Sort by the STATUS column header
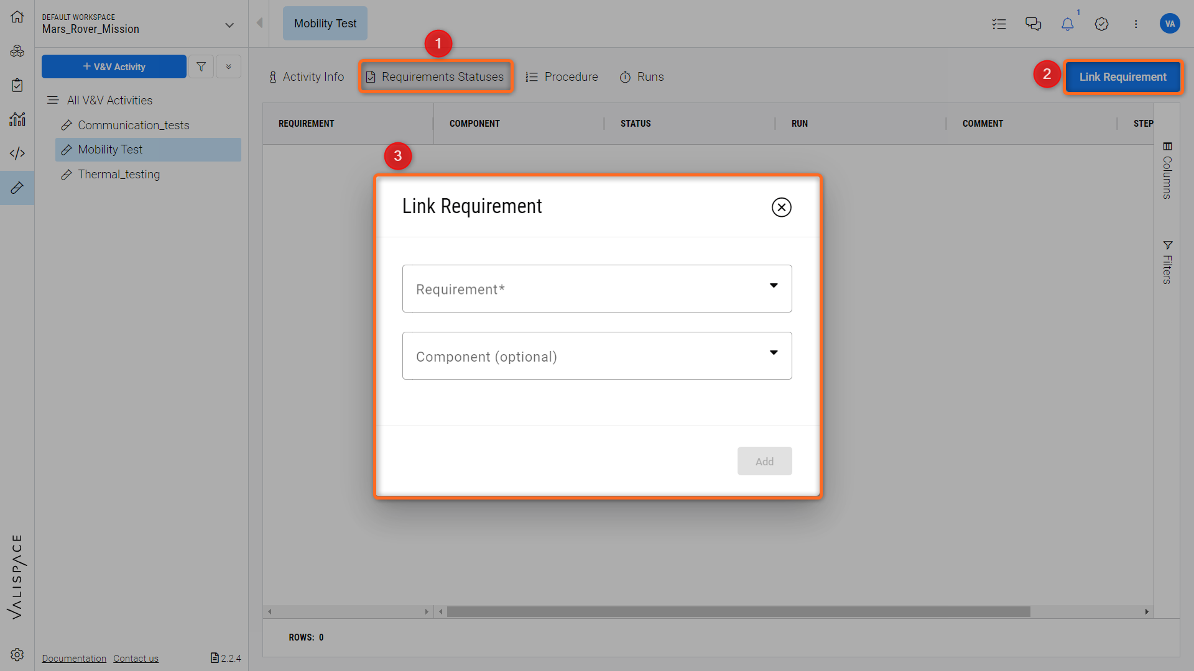Image resolution: width=1194 pixels, height=671 pixels. click(636, 124)
